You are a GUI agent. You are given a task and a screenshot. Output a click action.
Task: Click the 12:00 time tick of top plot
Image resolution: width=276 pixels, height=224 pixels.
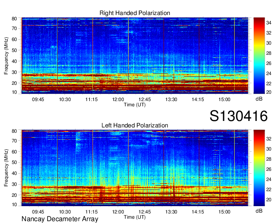point(118,99)
